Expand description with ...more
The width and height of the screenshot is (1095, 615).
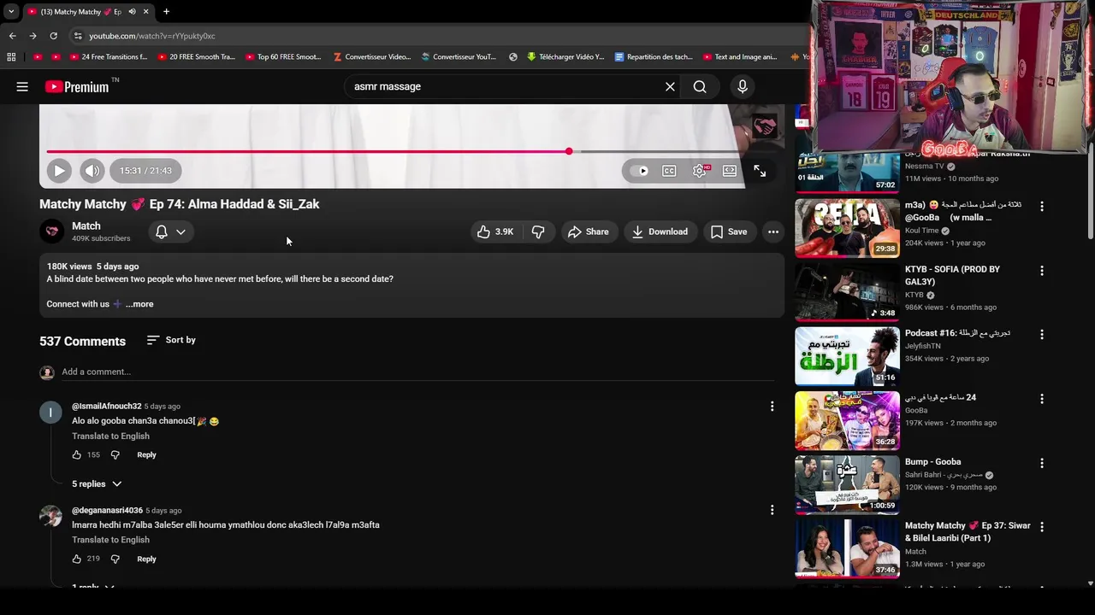point(139,304)
